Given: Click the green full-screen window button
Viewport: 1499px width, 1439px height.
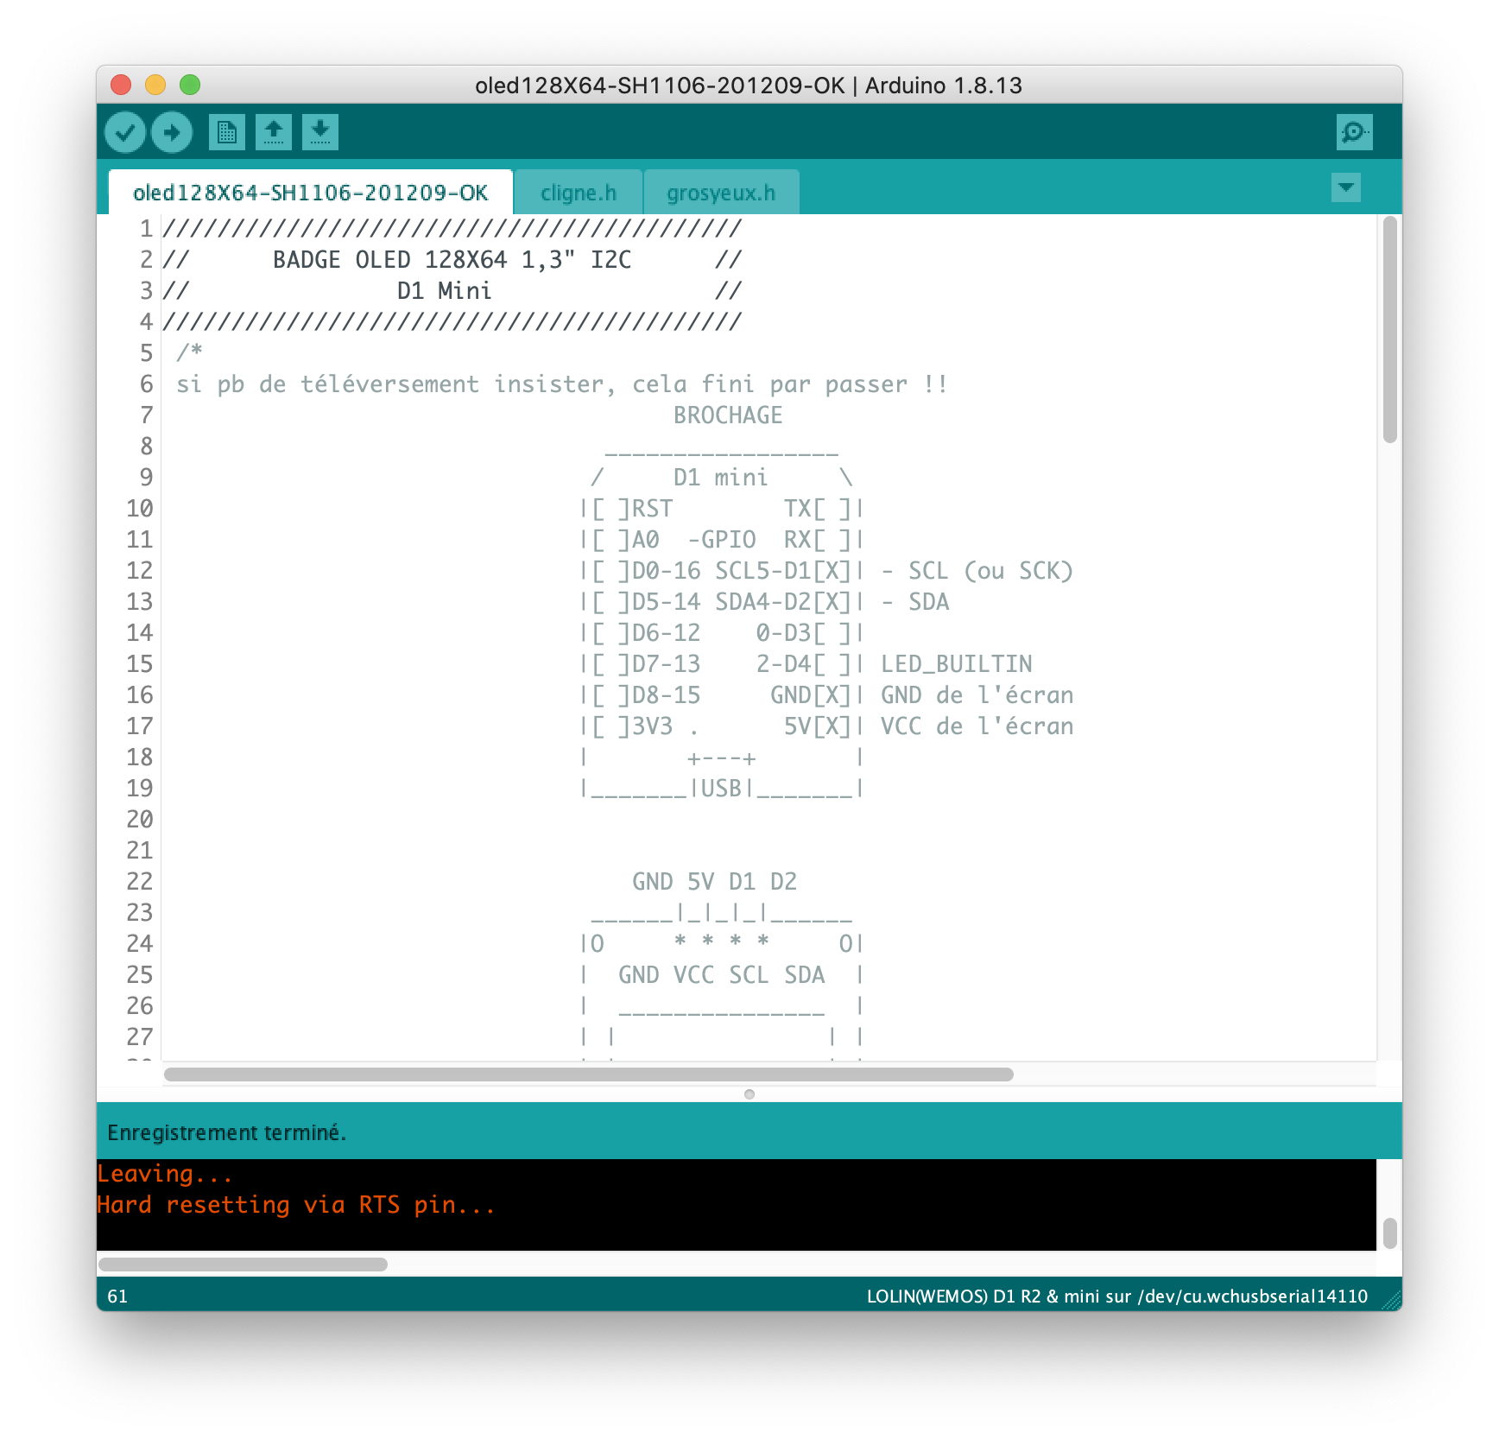Looking at the screenshot, I should (x=190, y=85).
